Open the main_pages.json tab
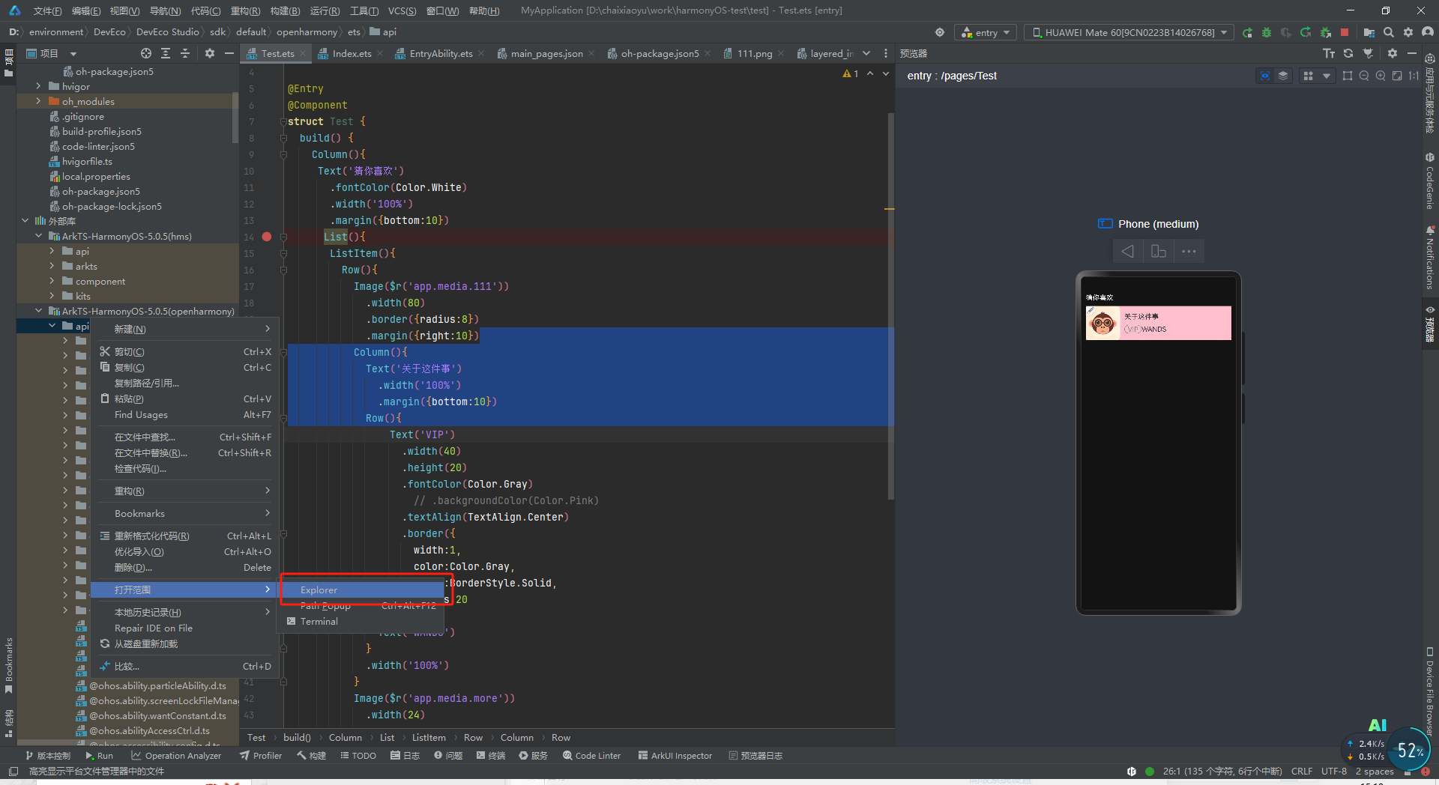 [x=546, y=53]
